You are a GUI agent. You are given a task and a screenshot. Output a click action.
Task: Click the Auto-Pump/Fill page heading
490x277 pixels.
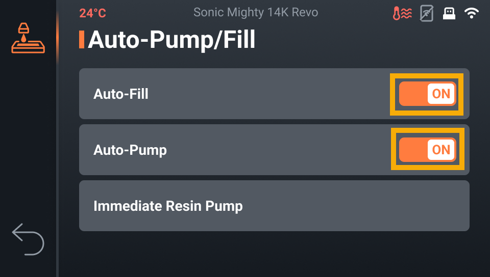(171, 40)
